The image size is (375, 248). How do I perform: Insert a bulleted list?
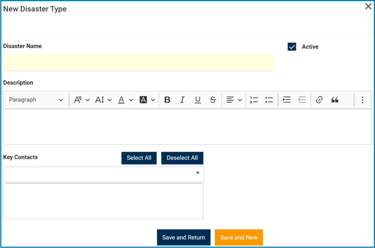(269, 100)
